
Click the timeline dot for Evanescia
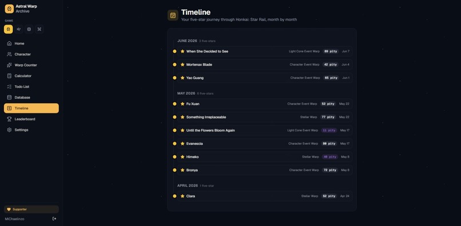click(x=174, y=143)
